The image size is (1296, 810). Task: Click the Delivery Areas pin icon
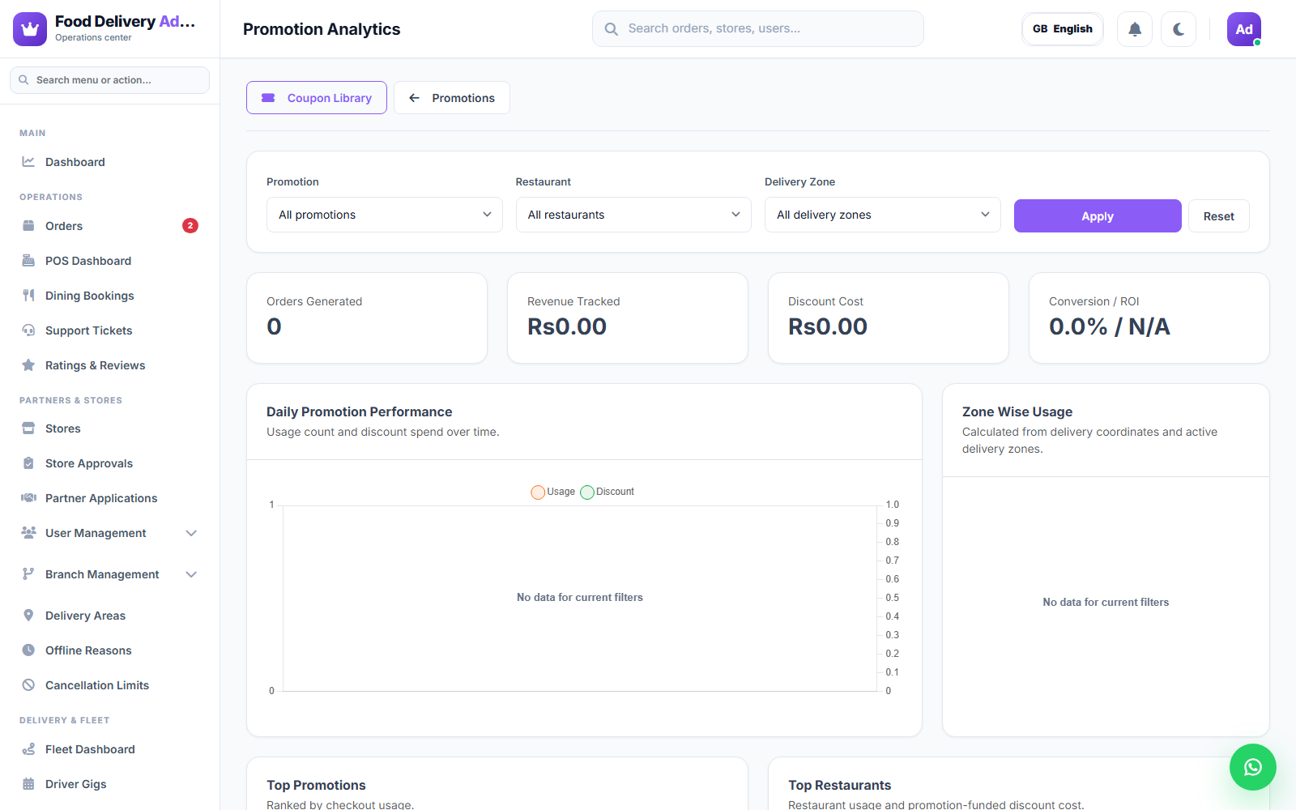click(x=28, y=616)
